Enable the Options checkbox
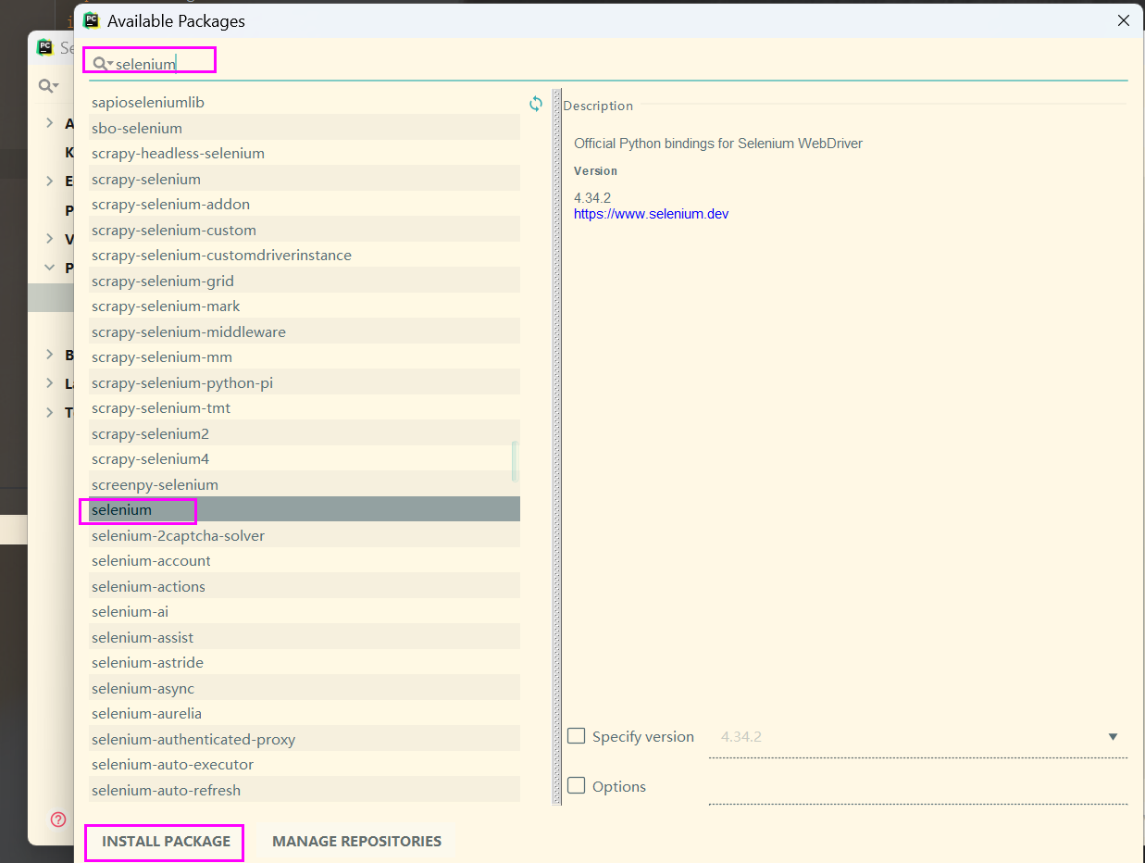The height and width of the screenshot is (863, 1145). tap(577, 785)
